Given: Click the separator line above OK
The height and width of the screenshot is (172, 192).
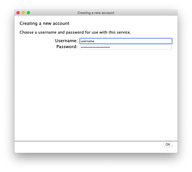Looking at the screenshot, I should tap(96, 141).
